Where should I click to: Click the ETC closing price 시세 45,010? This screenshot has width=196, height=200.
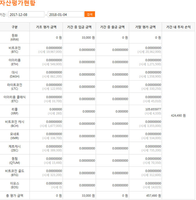tap(152, 101)
